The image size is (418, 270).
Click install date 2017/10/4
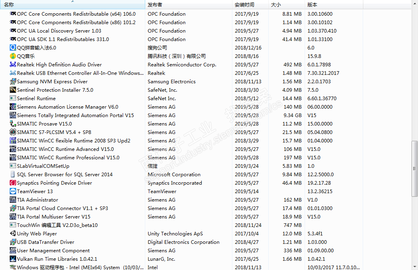pyautogui.click(x=247, y=234)
